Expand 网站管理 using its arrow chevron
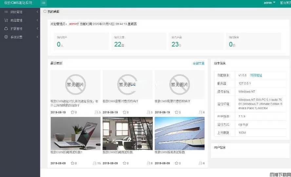Image resolution: width=291 pixels, height=177 pixels. (37, 12)
